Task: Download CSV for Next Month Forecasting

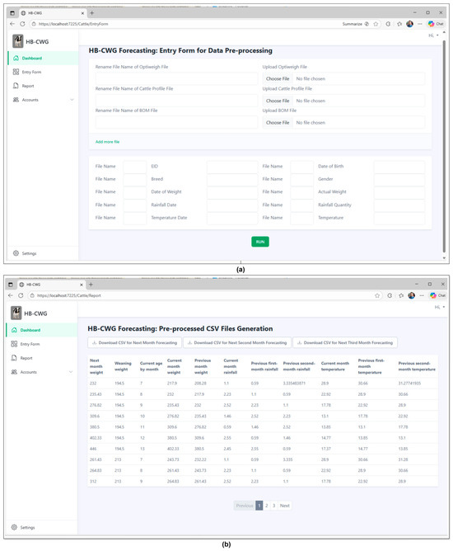Action: 134,342
